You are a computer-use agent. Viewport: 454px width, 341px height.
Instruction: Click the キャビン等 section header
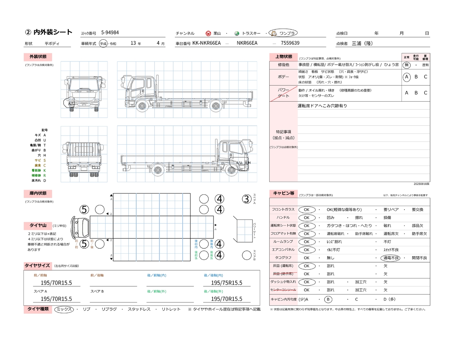(x=283, y=194)
